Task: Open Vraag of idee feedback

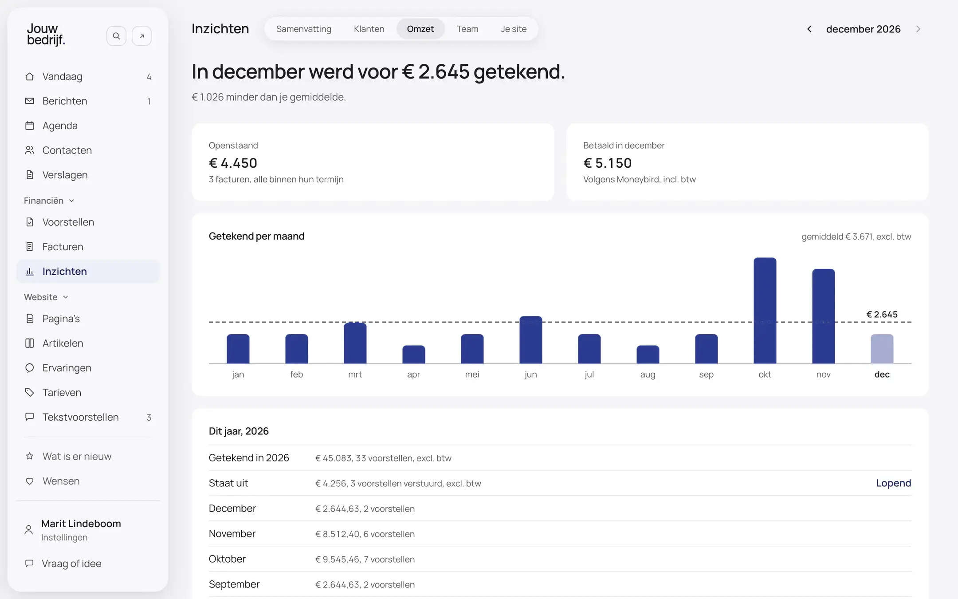Action: click(x=63, y=564)
